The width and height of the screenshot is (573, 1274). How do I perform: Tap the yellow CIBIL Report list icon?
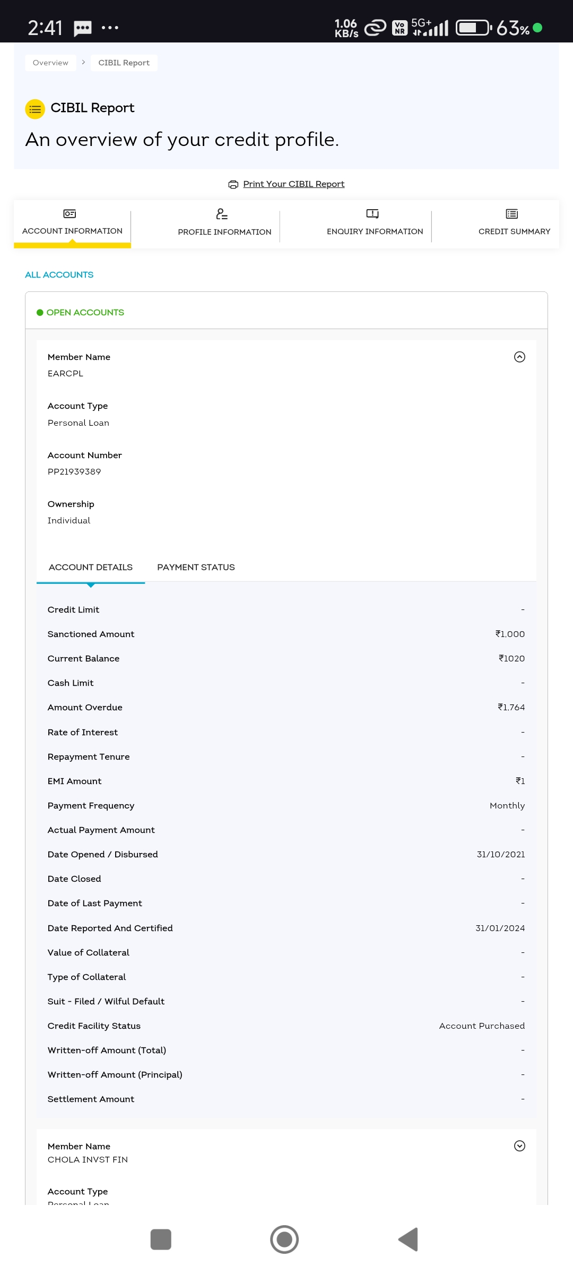point(35,109)
